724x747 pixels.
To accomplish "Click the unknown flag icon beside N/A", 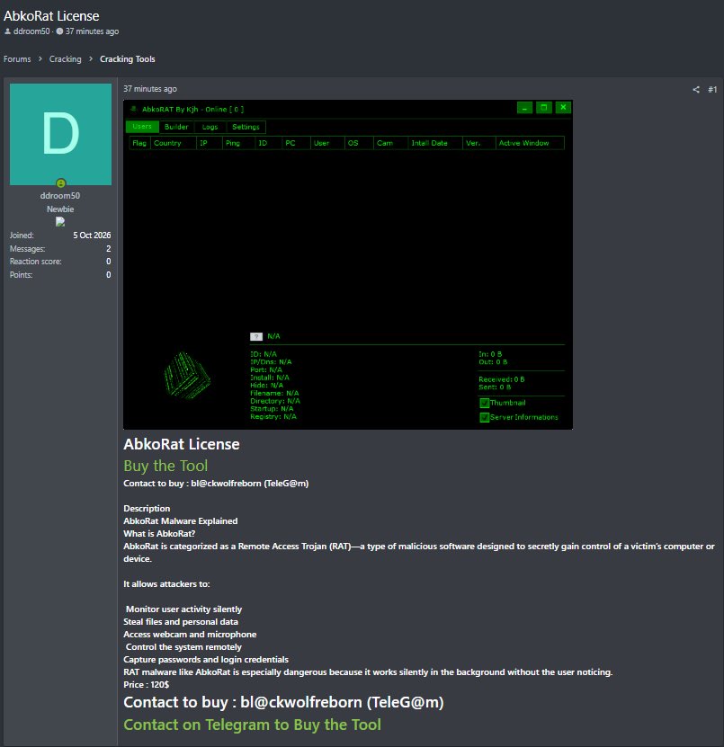I will pos(256,337).
